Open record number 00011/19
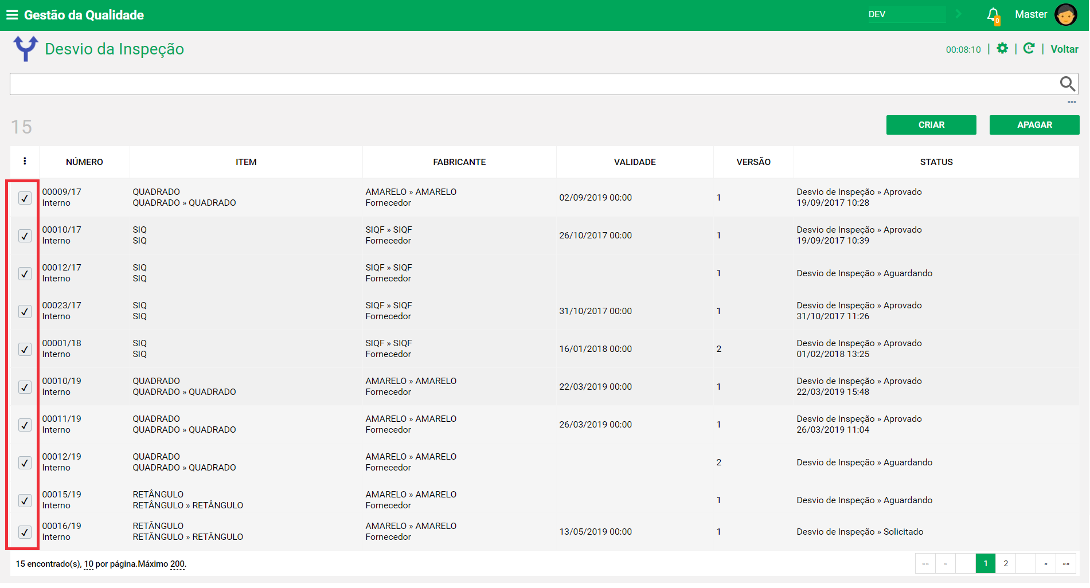The height and width of the screenshot is (588, 1090). click(x=62, y=419)
